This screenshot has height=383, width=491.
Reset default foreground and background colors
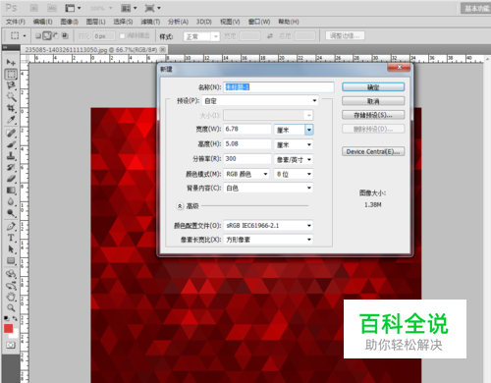point(7,318)
